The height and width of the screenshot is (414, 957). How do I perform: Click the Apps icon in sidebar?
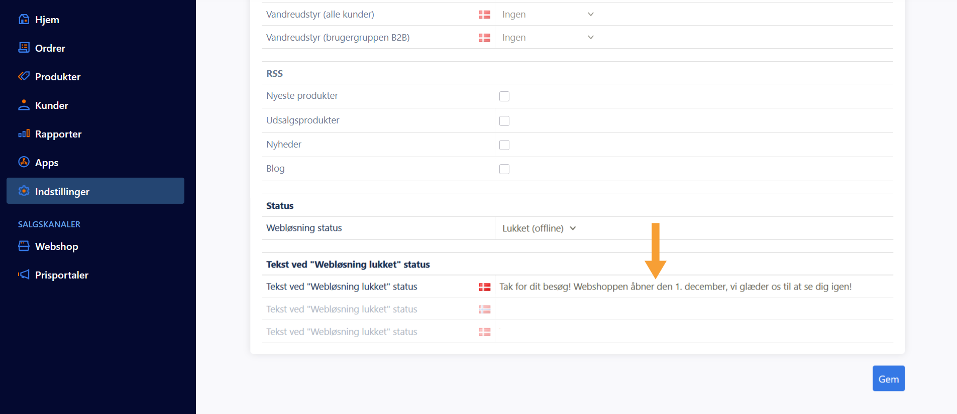[x=24, y=162]
